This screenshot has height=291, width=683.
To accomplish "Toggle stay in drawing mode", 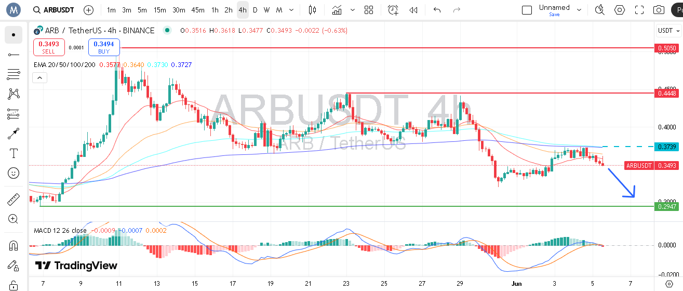I will pos(14,265).
